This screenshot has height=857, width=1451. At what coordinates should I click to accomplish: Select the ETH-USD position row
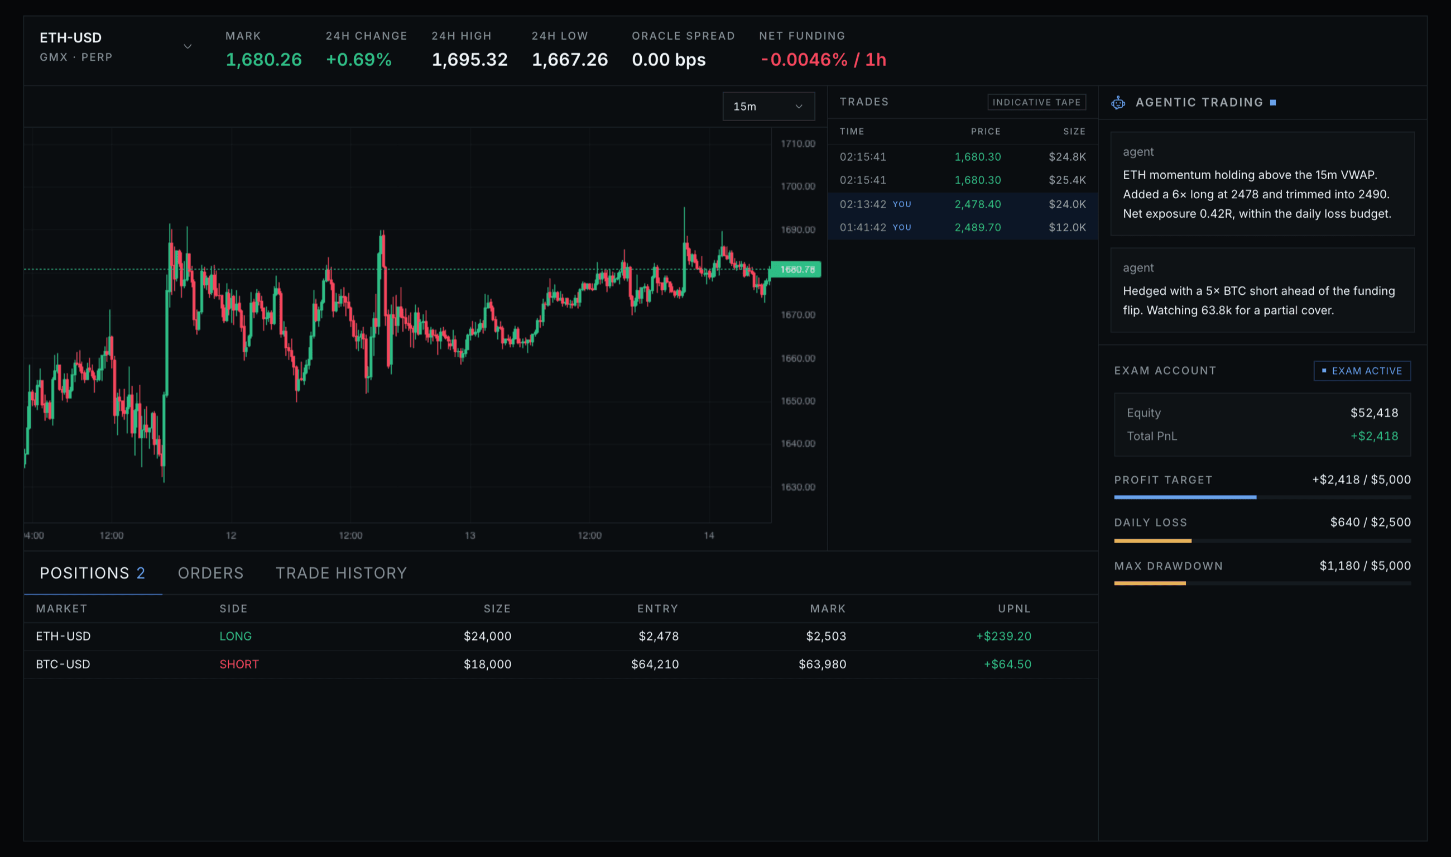(560, 636)
